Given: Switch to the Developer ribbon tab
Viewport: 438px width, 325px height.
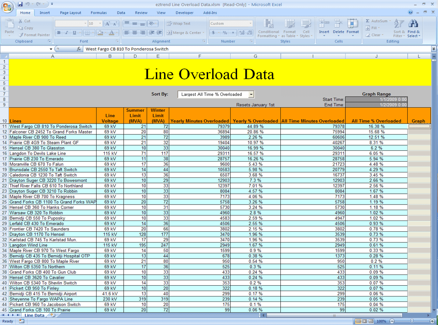Looking at the screenshot, I should 184,13.
